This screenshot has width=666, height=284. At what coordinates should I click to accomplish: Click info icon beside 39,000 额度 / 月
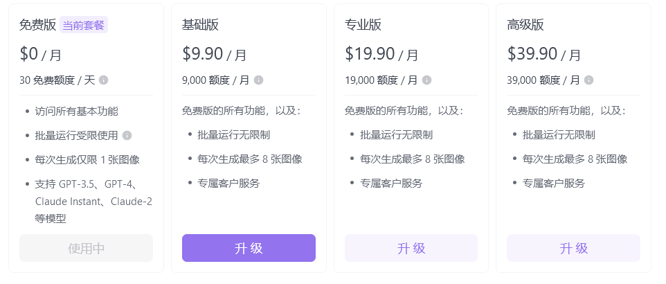coord(589,80)
